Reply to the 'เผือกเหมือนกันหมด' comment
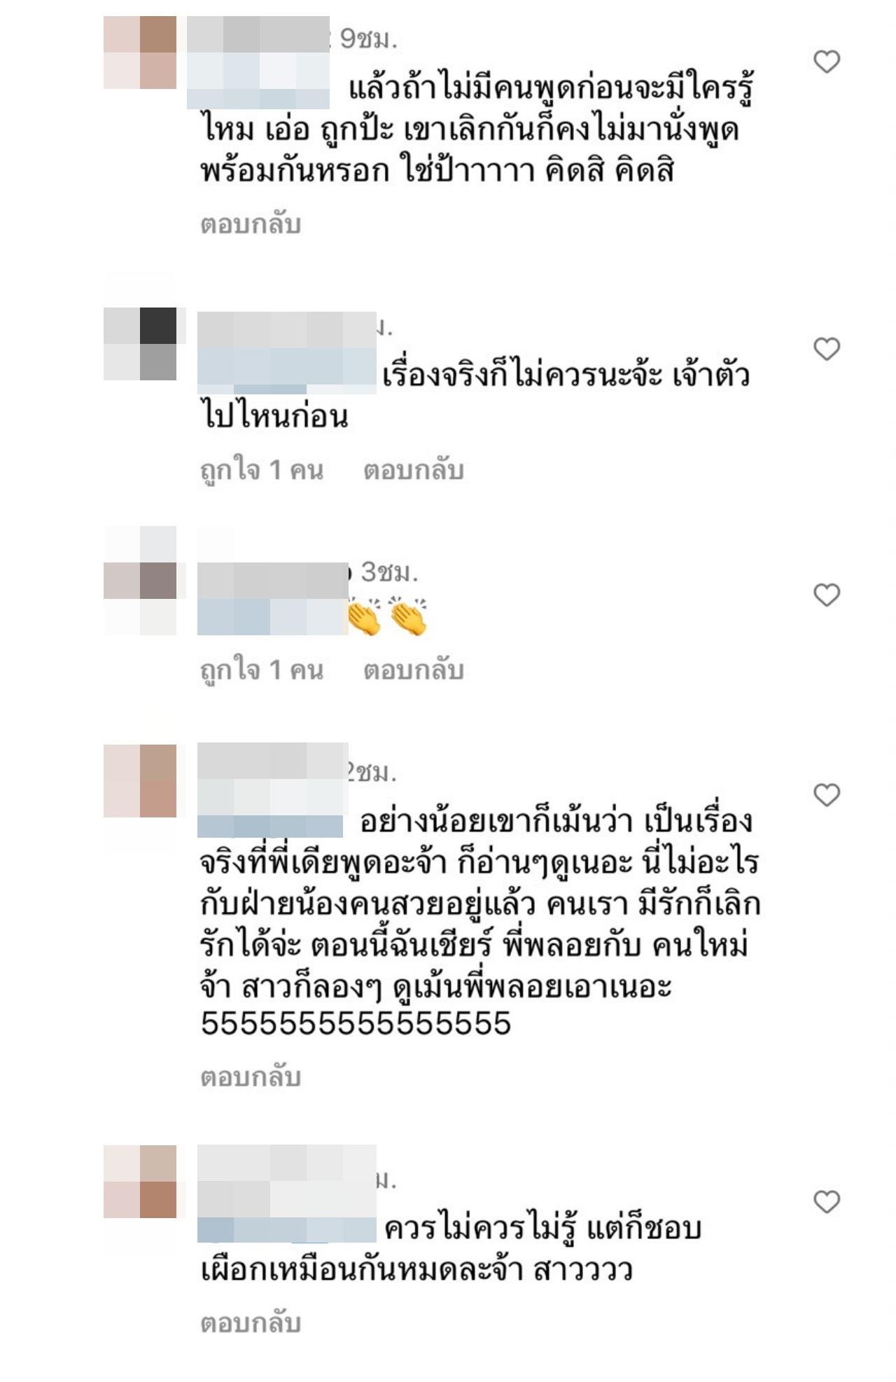 tap(251, 1322)
